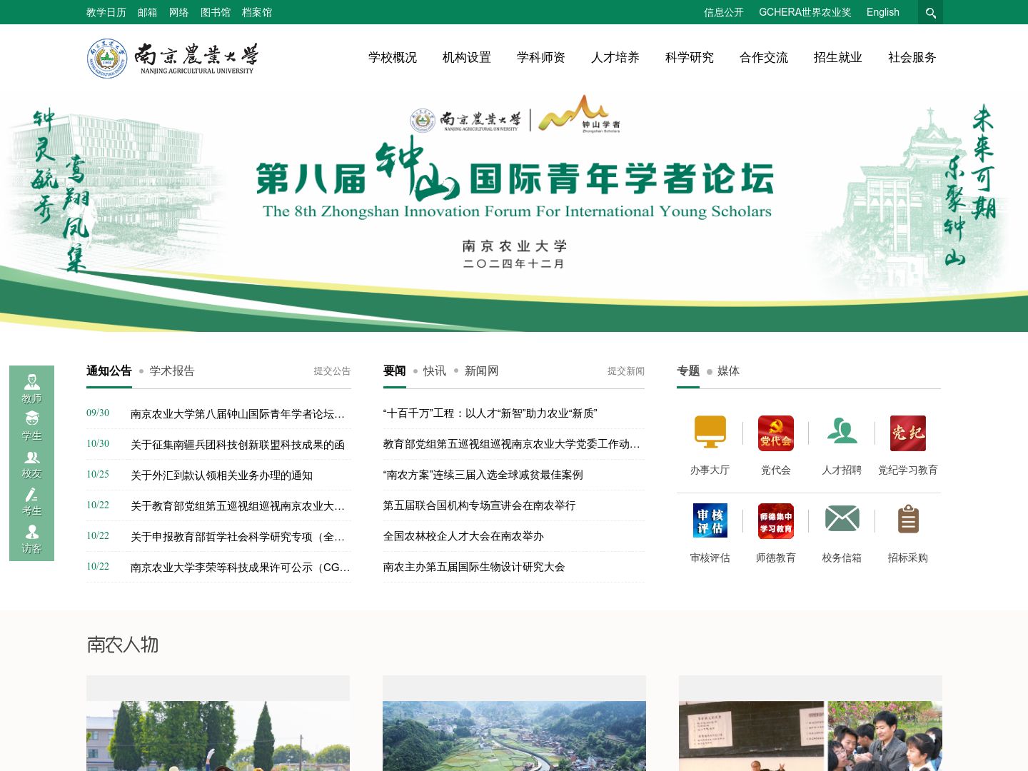Show the 媒体 tab
Viewport: 1028px width, 771px height.
pyautogui.click(x=728, y=371)
